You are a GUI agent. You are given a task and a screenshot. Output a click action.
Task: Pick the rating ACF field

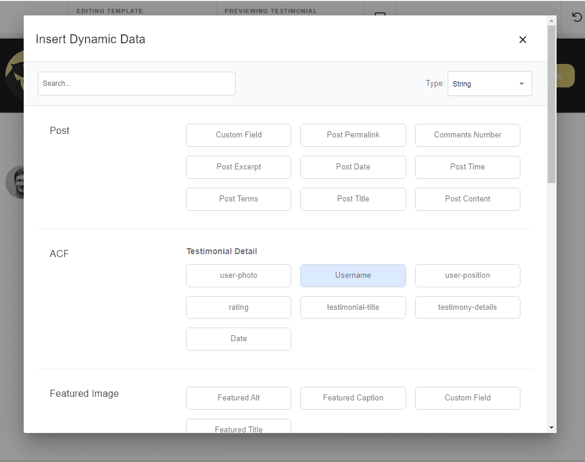tap(239, 307)
